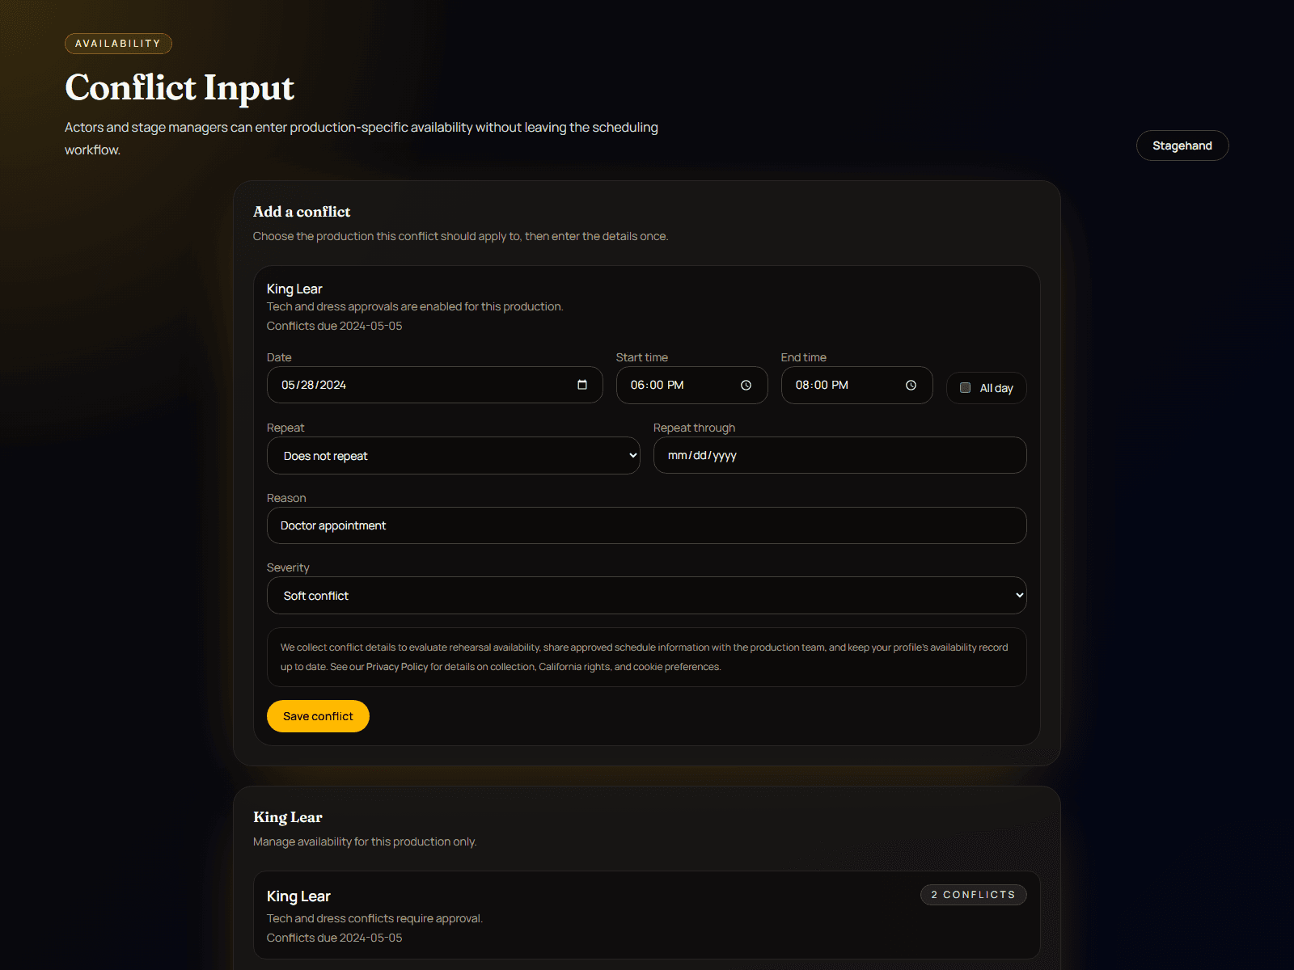The image size is (1294, 970).
Task: Focus the Date input field
Action: click(434, 385)
